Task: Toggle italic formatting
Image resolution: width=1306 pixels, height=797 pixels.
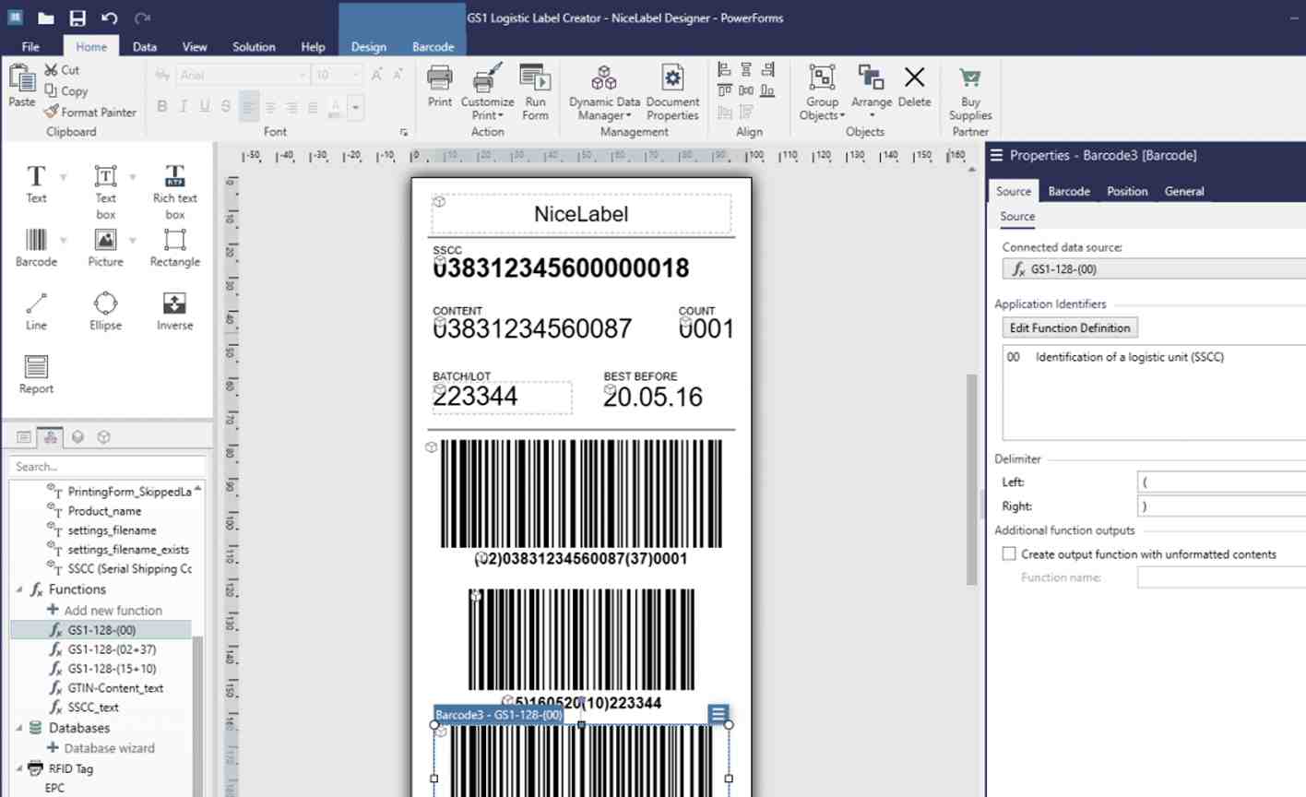Action: point(184,107)
